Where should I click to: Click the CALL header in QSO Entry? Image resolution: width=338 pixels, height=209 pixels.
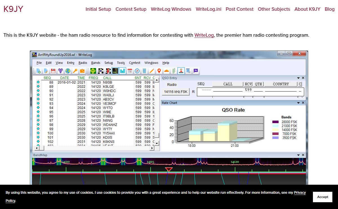tap(228, 84)
